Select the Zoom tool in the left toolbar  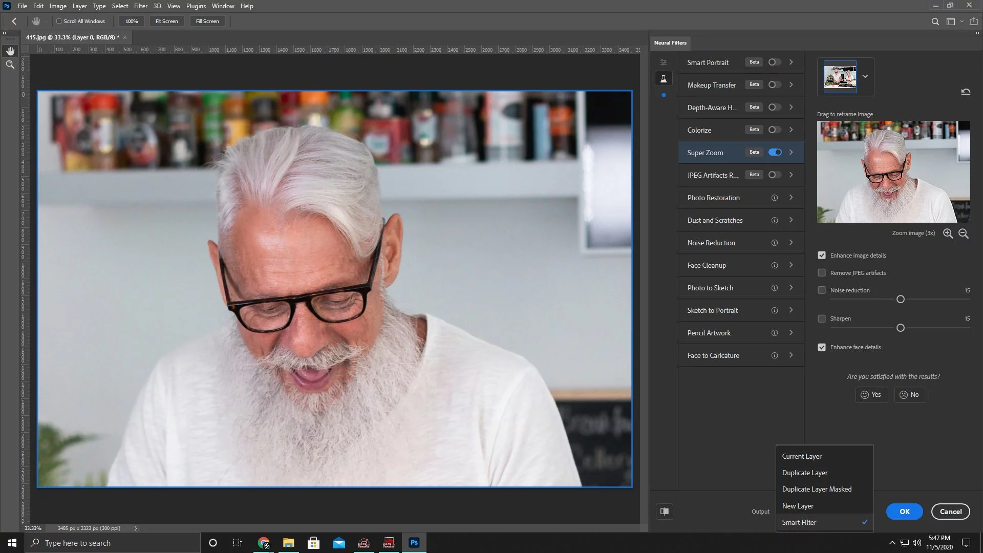(10, 65)
